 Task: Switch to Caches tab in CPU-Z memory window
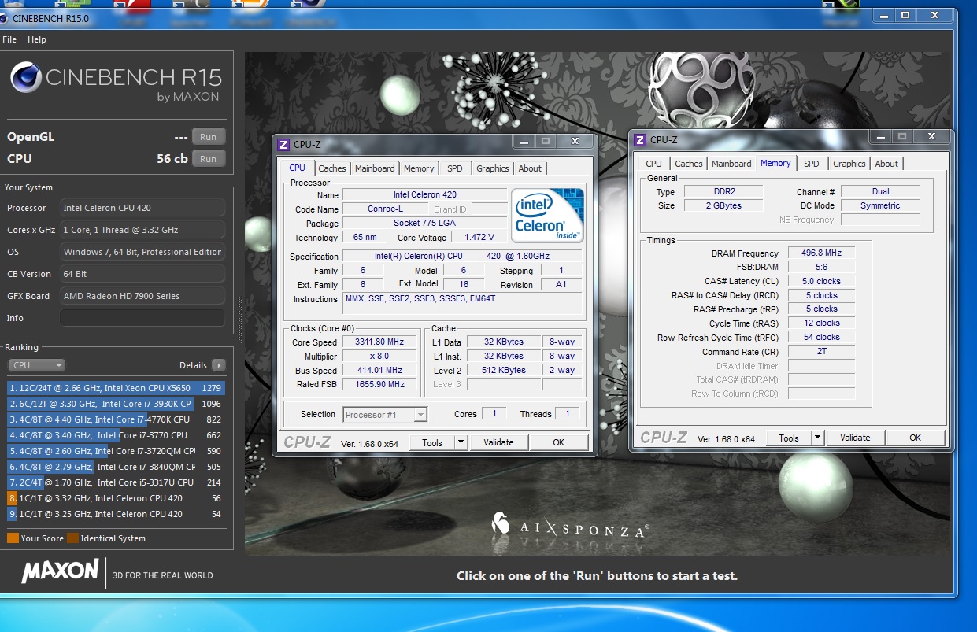(x=689, y=164)
